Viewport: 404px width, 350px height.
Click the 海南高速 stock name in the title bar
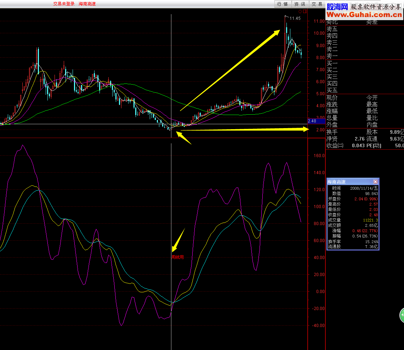click(x=87, y=4)
